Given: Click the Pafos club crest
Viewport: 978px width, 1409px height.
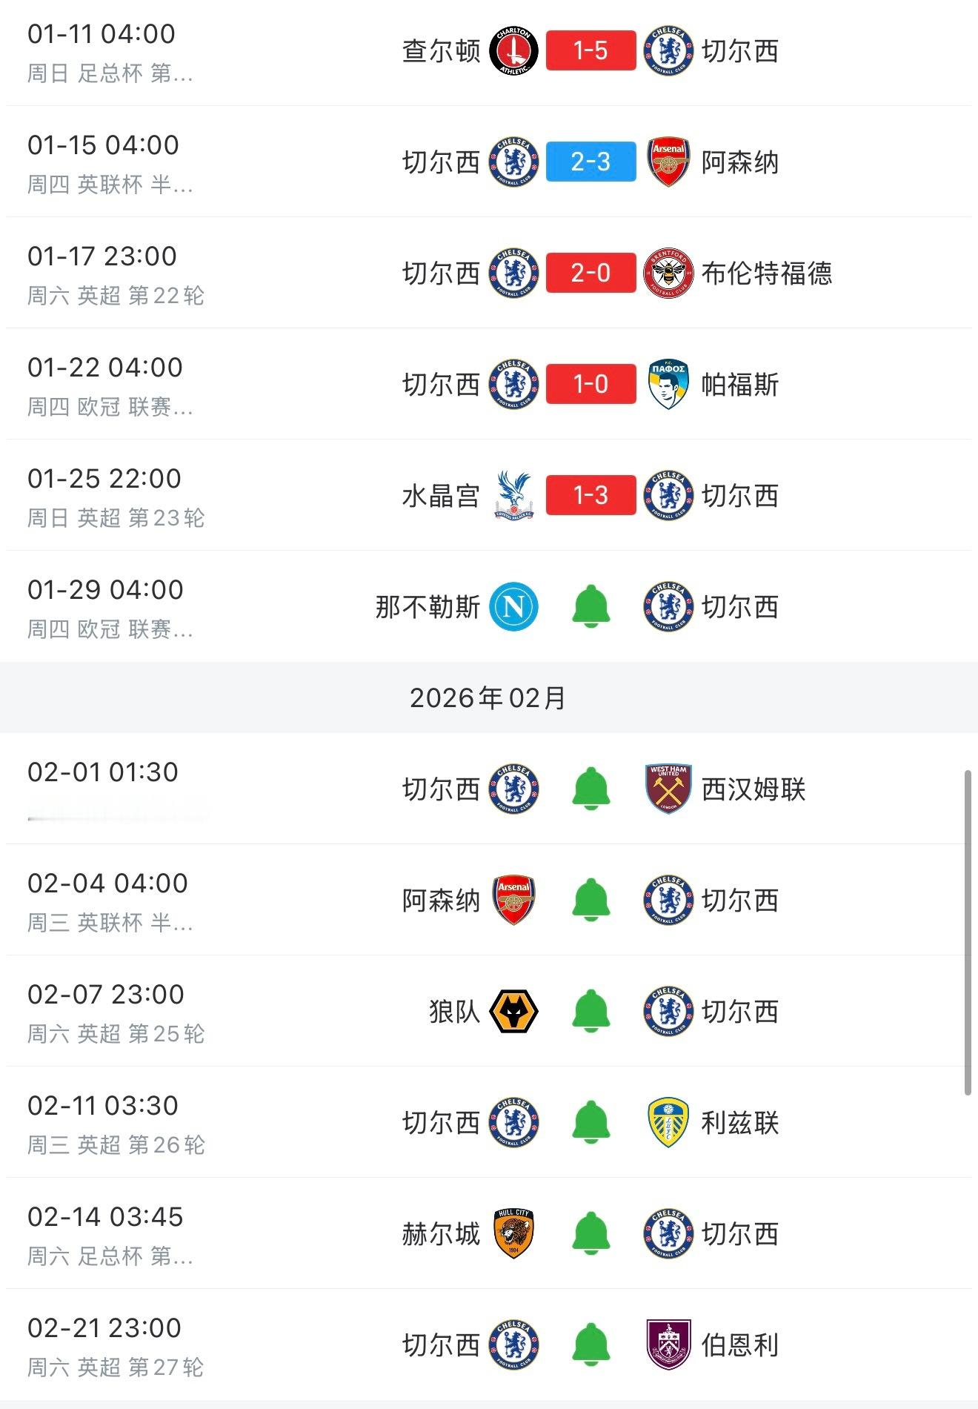Looking at the screenshot, I should pos(668,385).
